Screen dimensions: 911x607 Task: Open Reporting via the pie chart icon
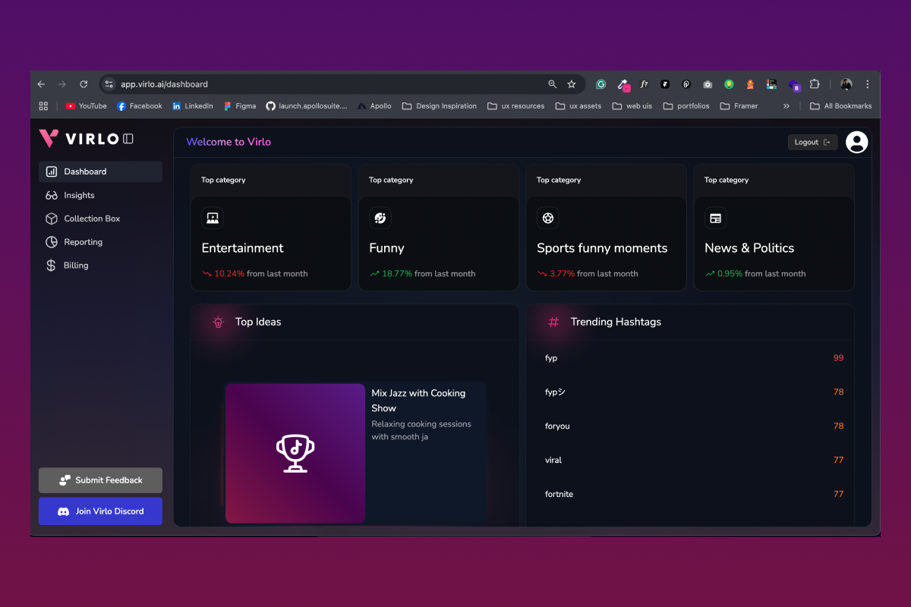click(53, 241)
